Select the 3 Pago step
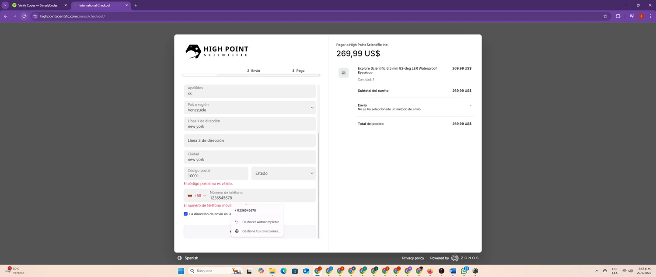 point(298,70)
